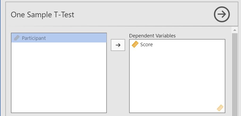This screenshot has height=116, width=241.
Task: Click the pencil ID icon beside Participant
Action: pos(17,38)
